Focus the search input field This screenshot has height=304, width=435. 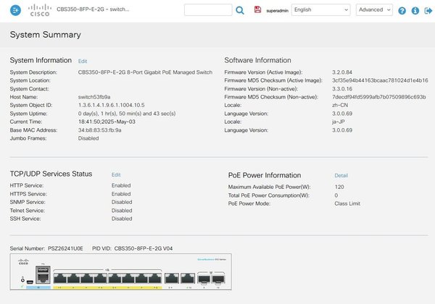[208, 9]
